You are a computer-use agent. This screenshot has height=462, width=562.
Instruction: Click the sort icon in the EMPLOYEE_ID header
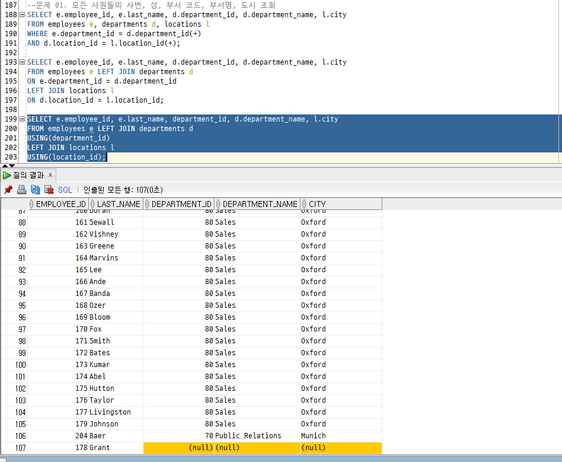click(x=31, y=204)
